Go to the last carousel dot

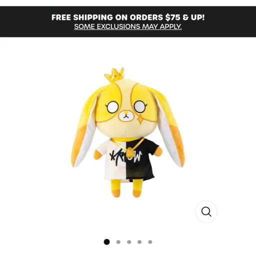pyautogui.click(x=150, y=242)
